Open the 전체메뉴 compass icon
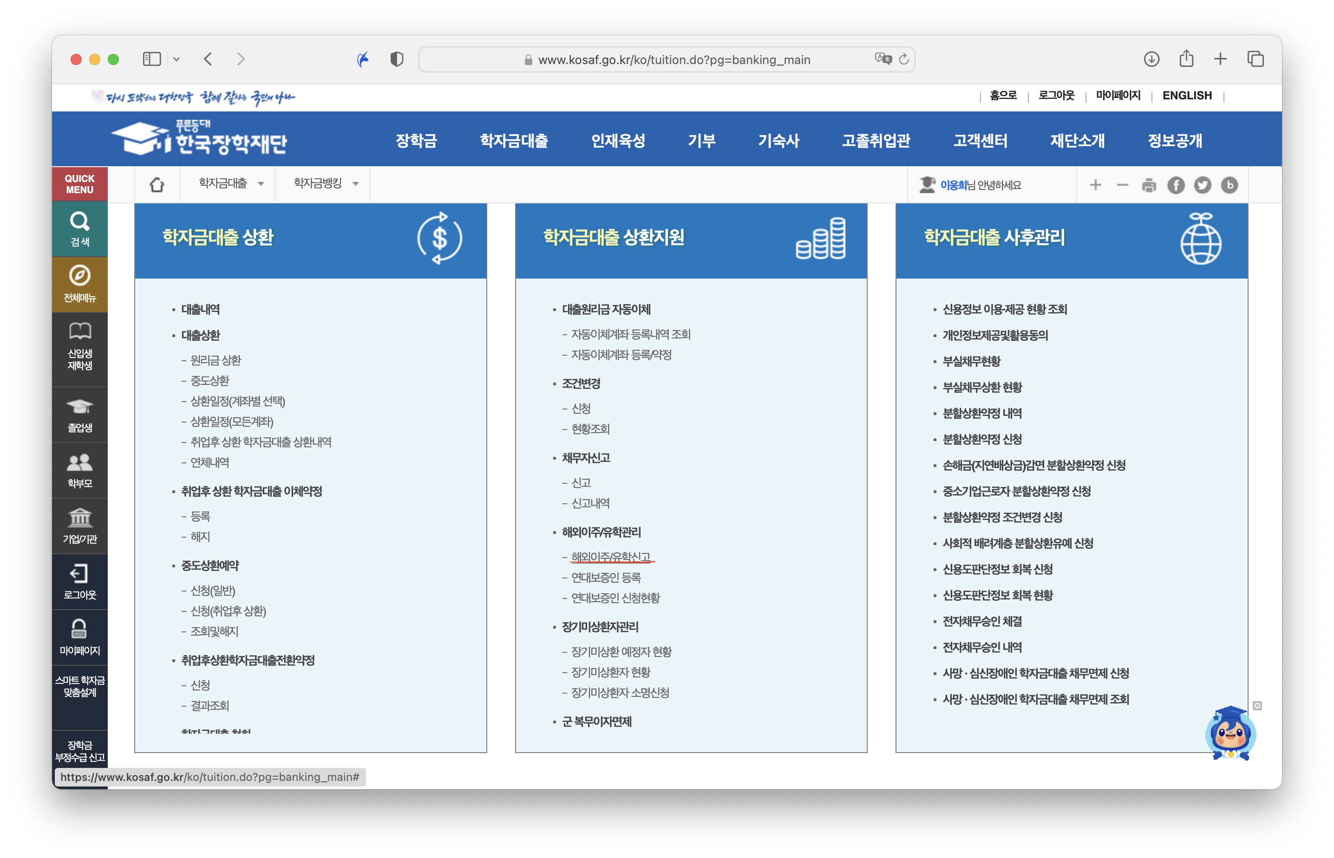This screenshot has height=858, width=1334. click(80, 276)
